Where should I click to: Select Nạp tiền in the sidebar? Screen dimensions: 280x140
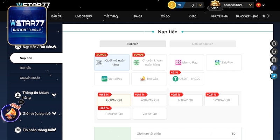36,58
